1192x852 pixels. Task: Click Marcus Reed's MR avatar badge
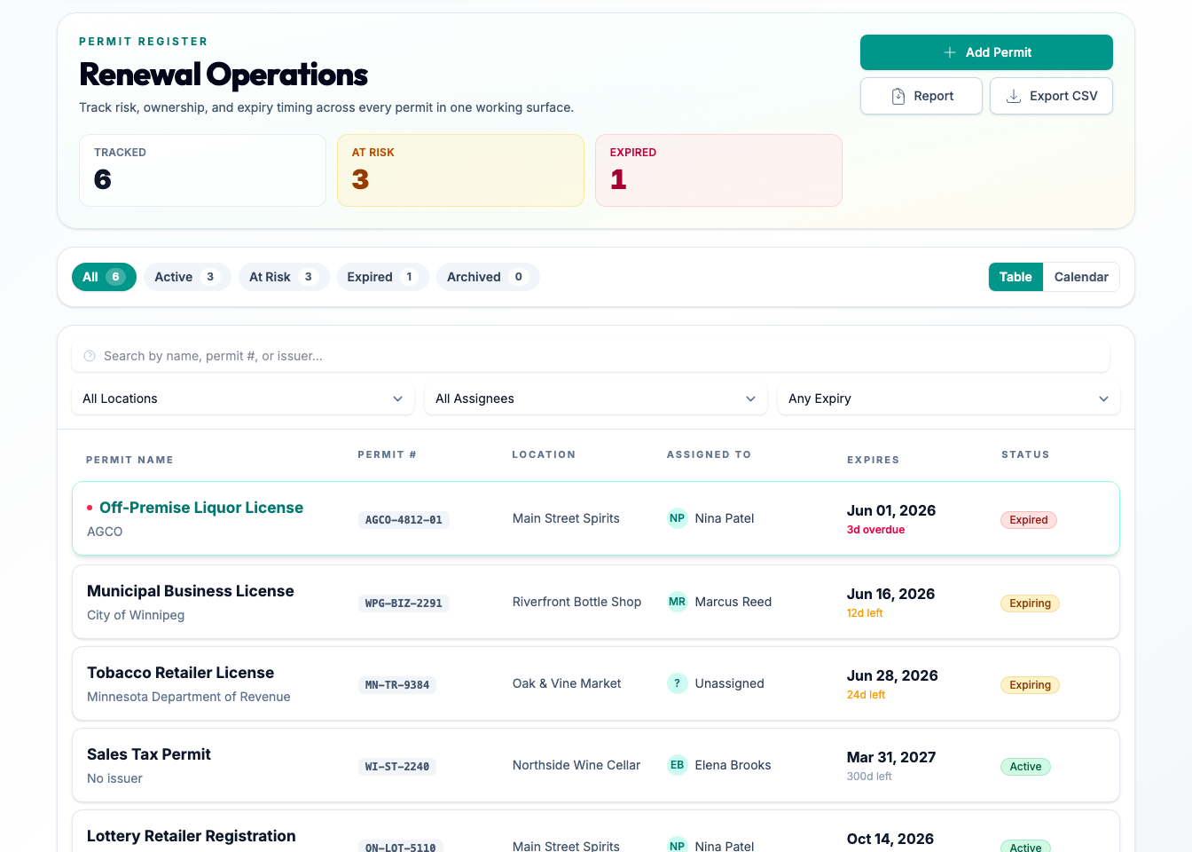pyautogui.click(x=677, y=602)
